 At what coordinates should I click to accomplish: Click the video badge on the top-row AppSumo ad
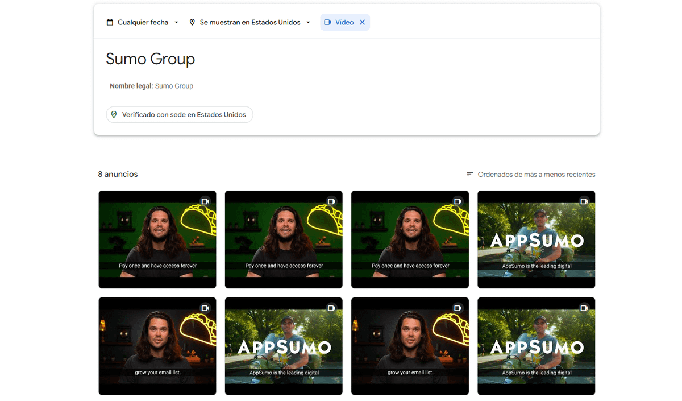(584, 201)
